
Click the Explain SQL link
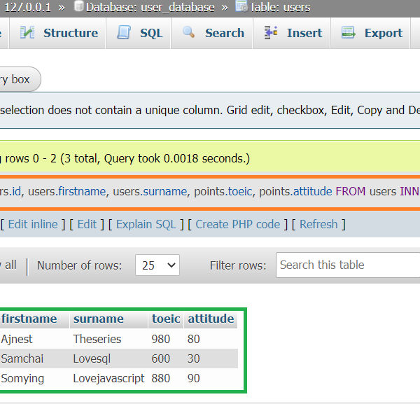point(146,224)
